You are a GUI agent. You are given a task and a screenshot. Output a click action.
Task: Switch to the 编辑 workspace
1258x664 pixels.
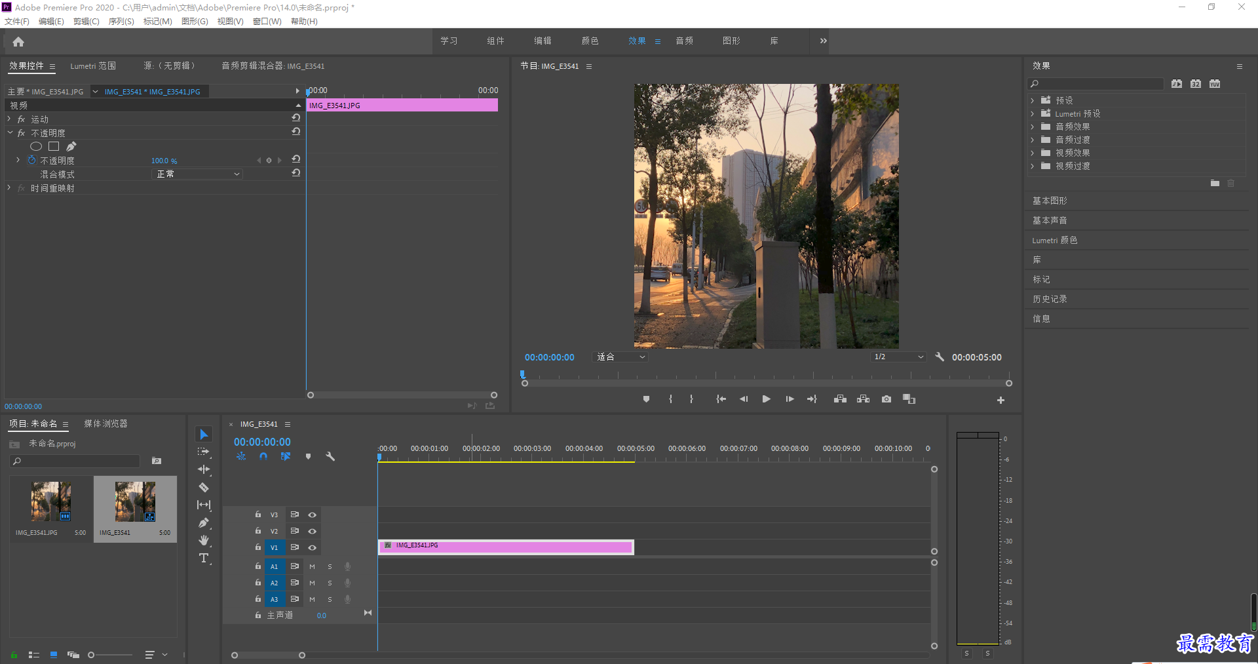coord(543,41)
